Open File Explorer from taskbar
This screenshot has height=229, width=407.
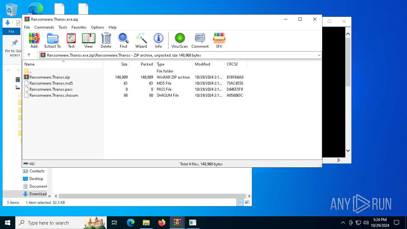(146, 223)
